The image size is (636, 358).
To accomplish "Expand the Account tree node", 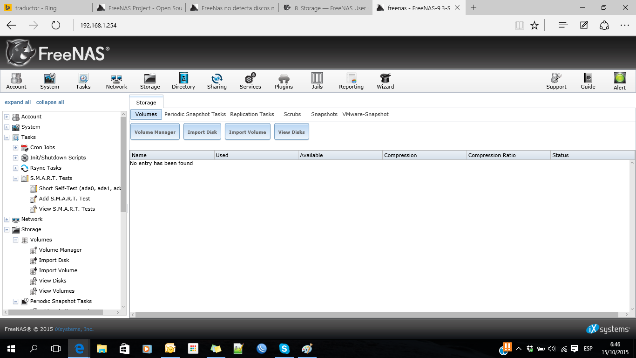I will [7, 117].
